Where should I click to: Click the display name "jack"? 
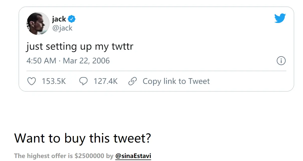59,19
